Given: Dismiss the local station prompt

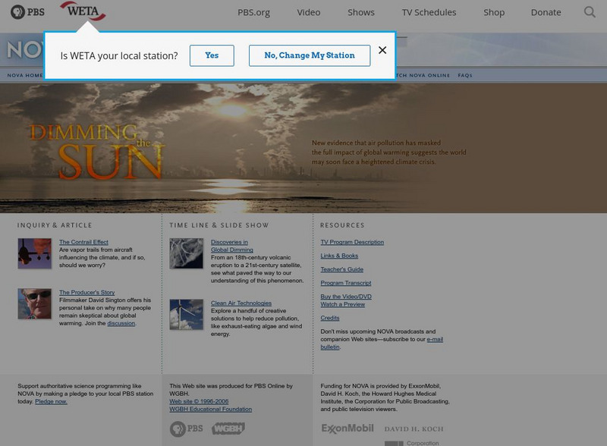Looking at the screenshot, I should (382, 50).
